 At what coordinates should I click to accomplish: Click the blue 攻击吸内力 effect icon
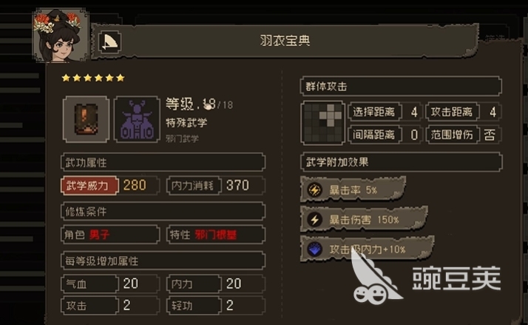(x=314, y=249)
